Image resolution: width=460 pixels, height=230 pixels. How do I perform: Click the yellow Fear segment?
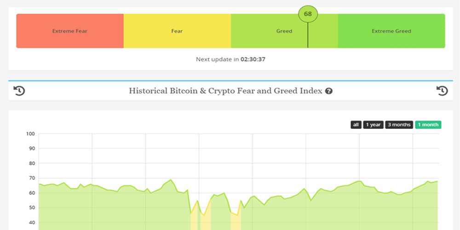click(x=177, y=31)
